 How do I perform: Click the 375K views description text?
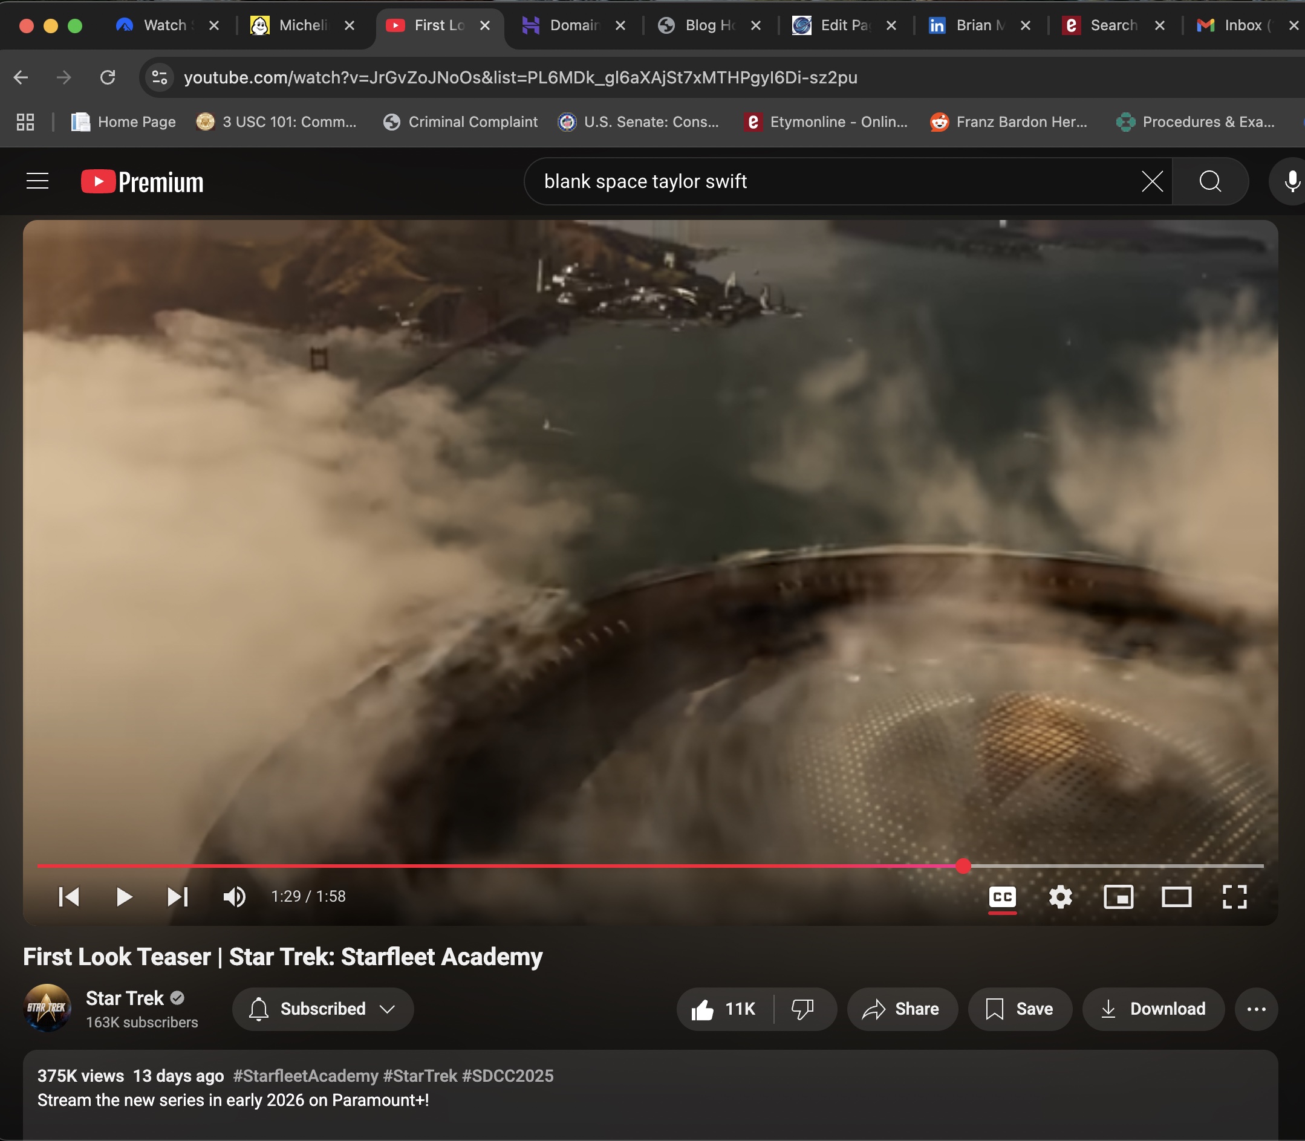(81, 1076)
